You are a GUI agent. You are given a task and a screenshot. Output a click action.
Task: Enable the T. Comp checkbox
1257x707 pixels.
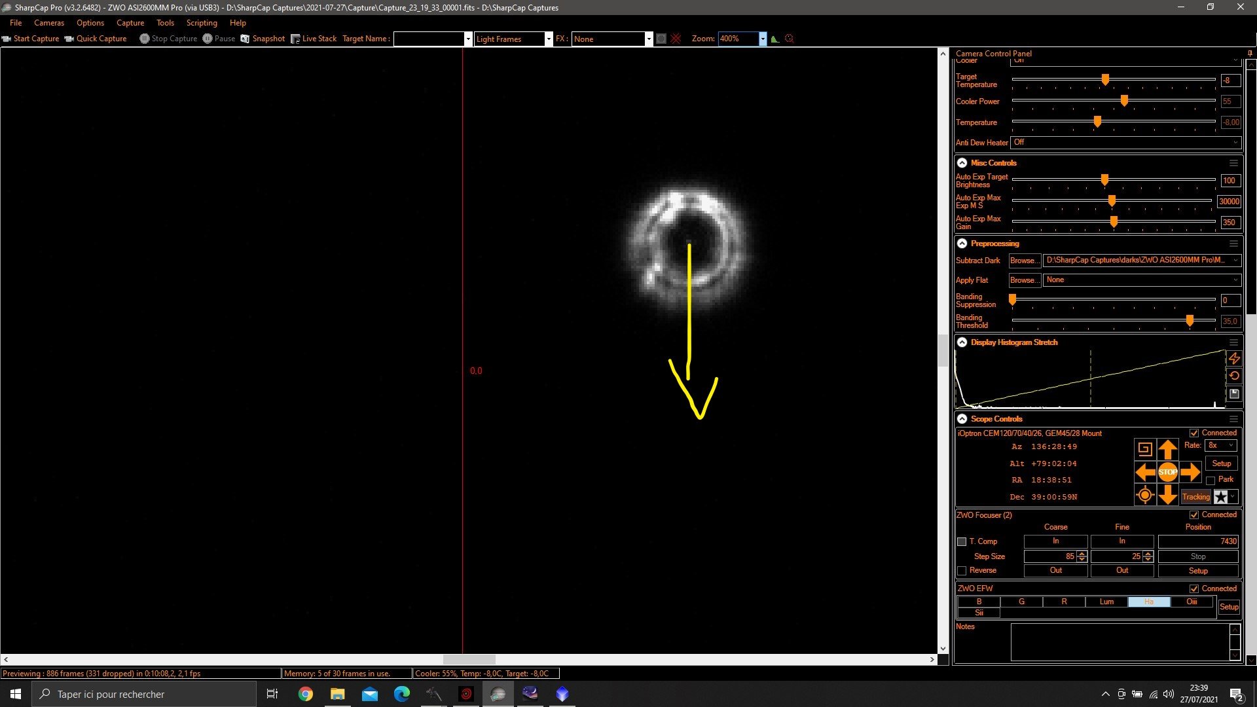click(x=962, y=542)
